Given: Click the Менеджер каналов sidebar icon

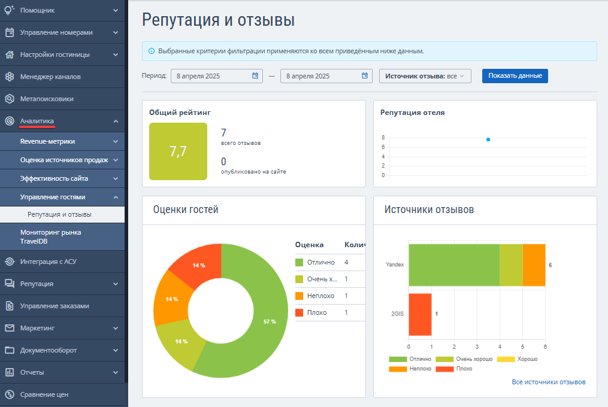Looking at the screenshot, I should pyautogui.click(x=10, y=77).
